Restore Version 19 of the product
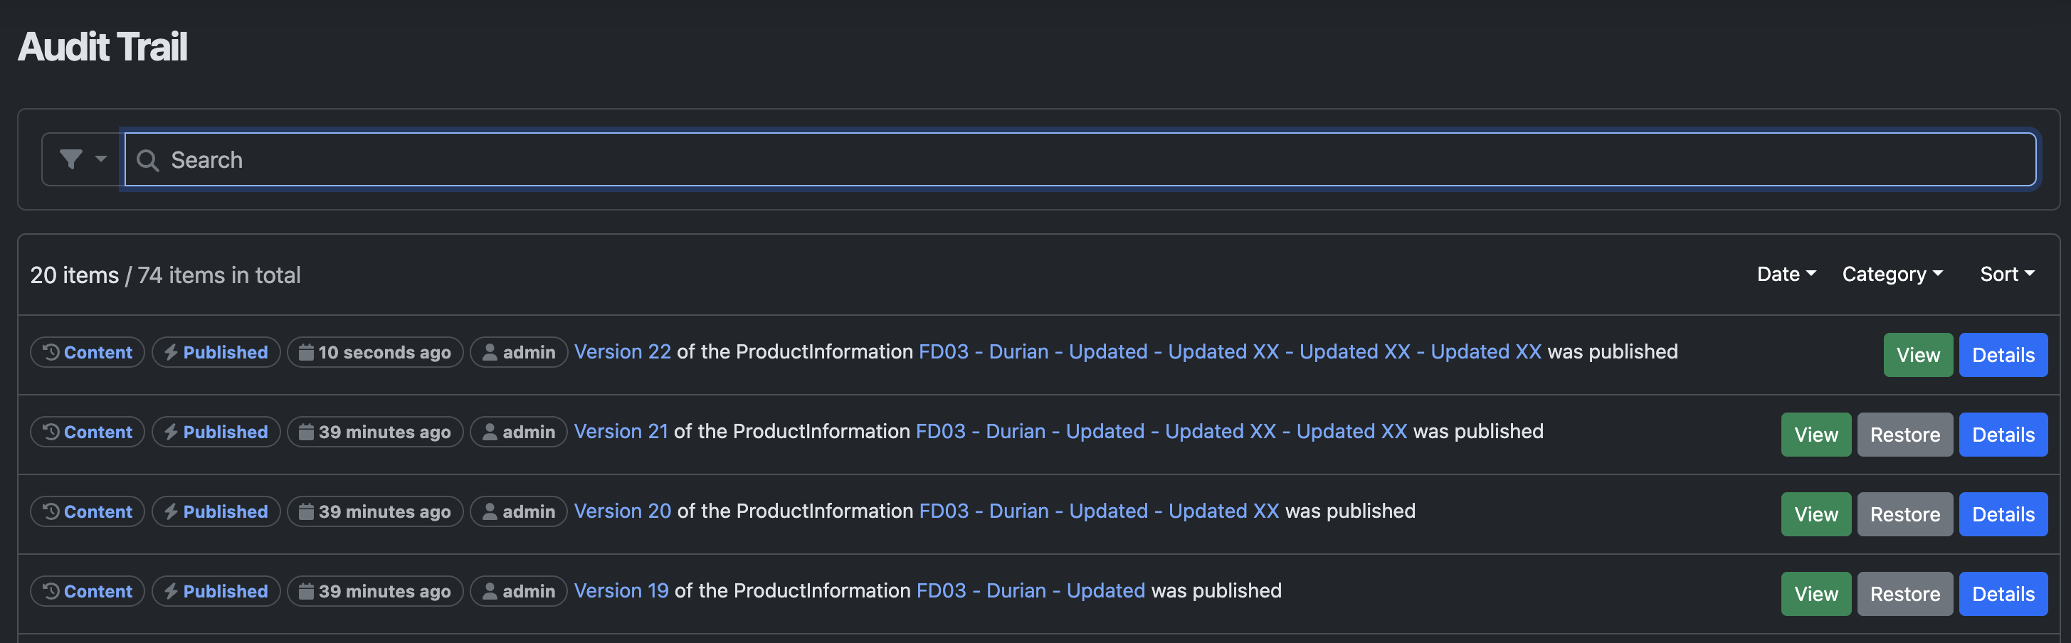This screenshot has width=2071, height=643. (x=1904, y=593)
